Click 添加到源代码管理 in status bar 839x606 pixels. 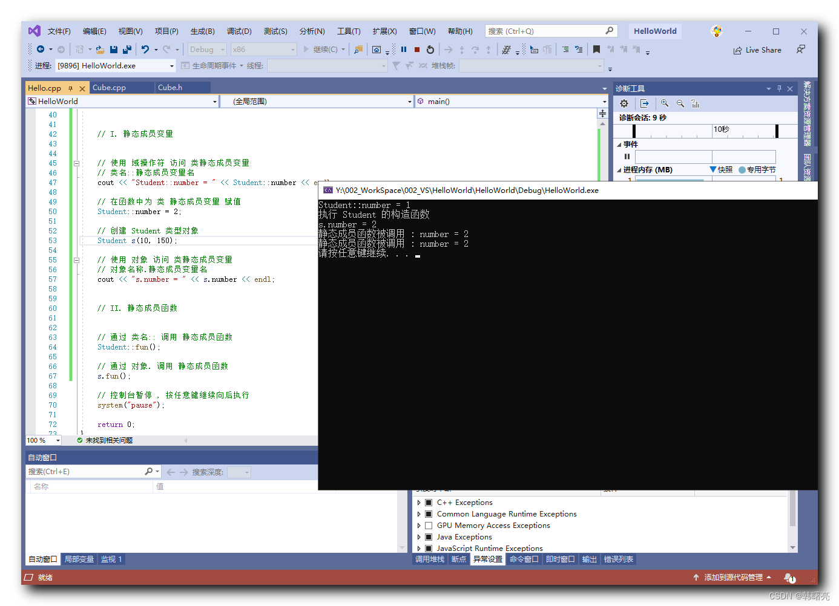[732, 578]
